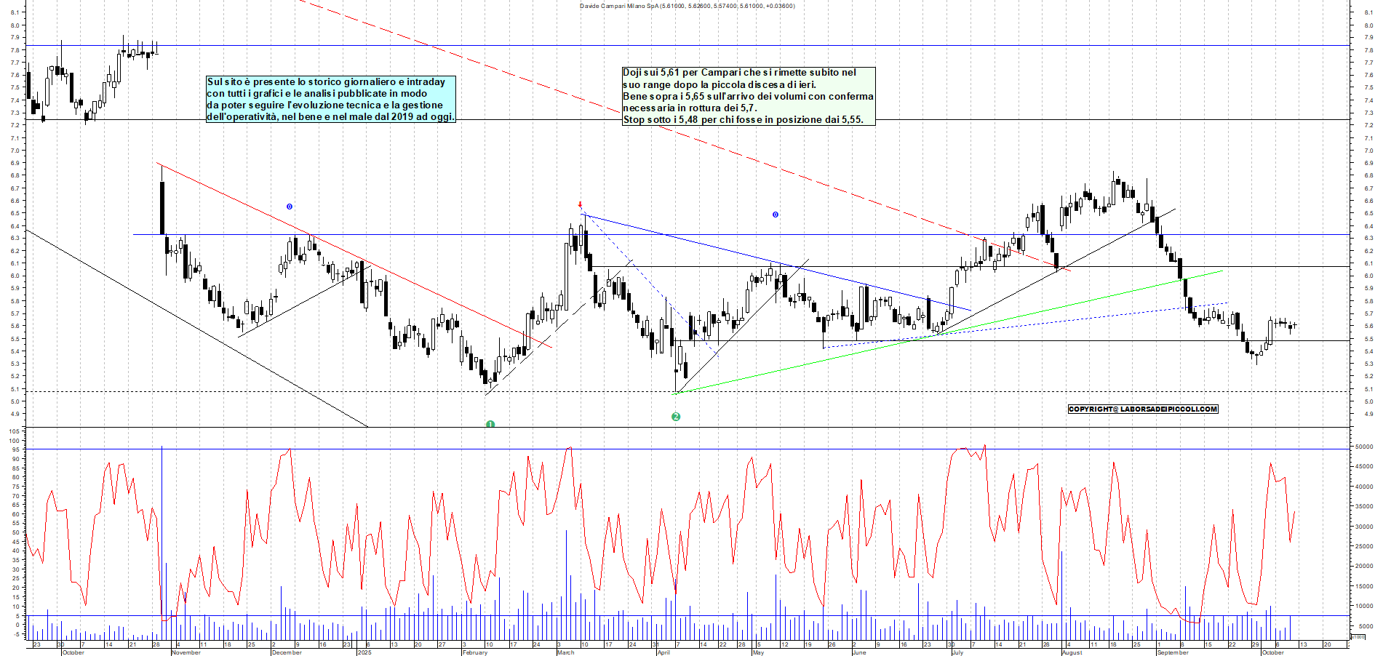Image resolution: width=1375 pixels, height=656 pixels.
Task: Click the July label on time axis
Action: tap(957, 652)
